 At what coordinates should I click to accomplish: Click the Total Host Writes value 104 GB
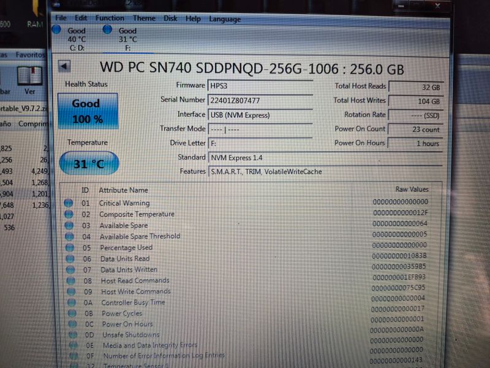[416, 101]
